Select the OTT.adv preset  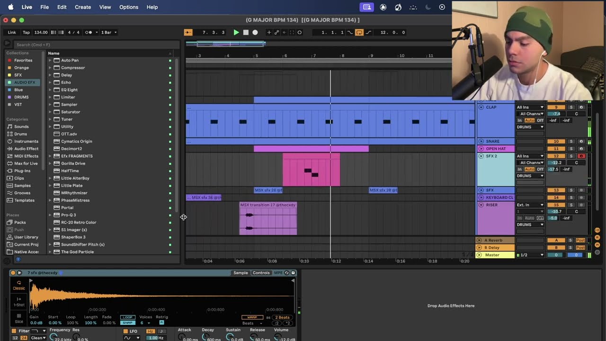[x=69, y=134]
